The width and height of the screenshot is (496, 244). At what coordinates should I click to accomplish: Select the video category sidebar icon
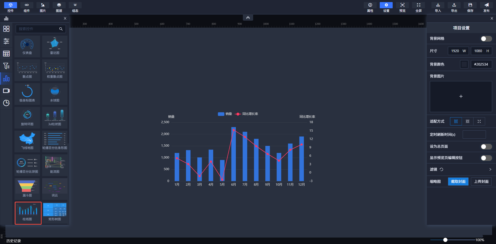tap(6, 91)
